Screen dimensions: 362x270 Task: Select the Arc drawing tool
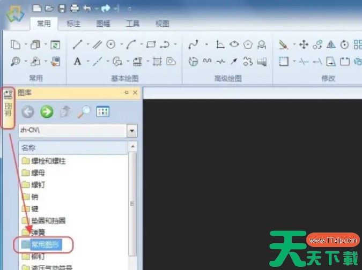[131, 44]
